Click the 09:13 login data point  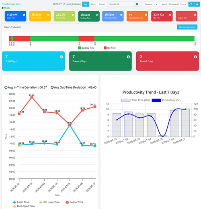point(95,146)
